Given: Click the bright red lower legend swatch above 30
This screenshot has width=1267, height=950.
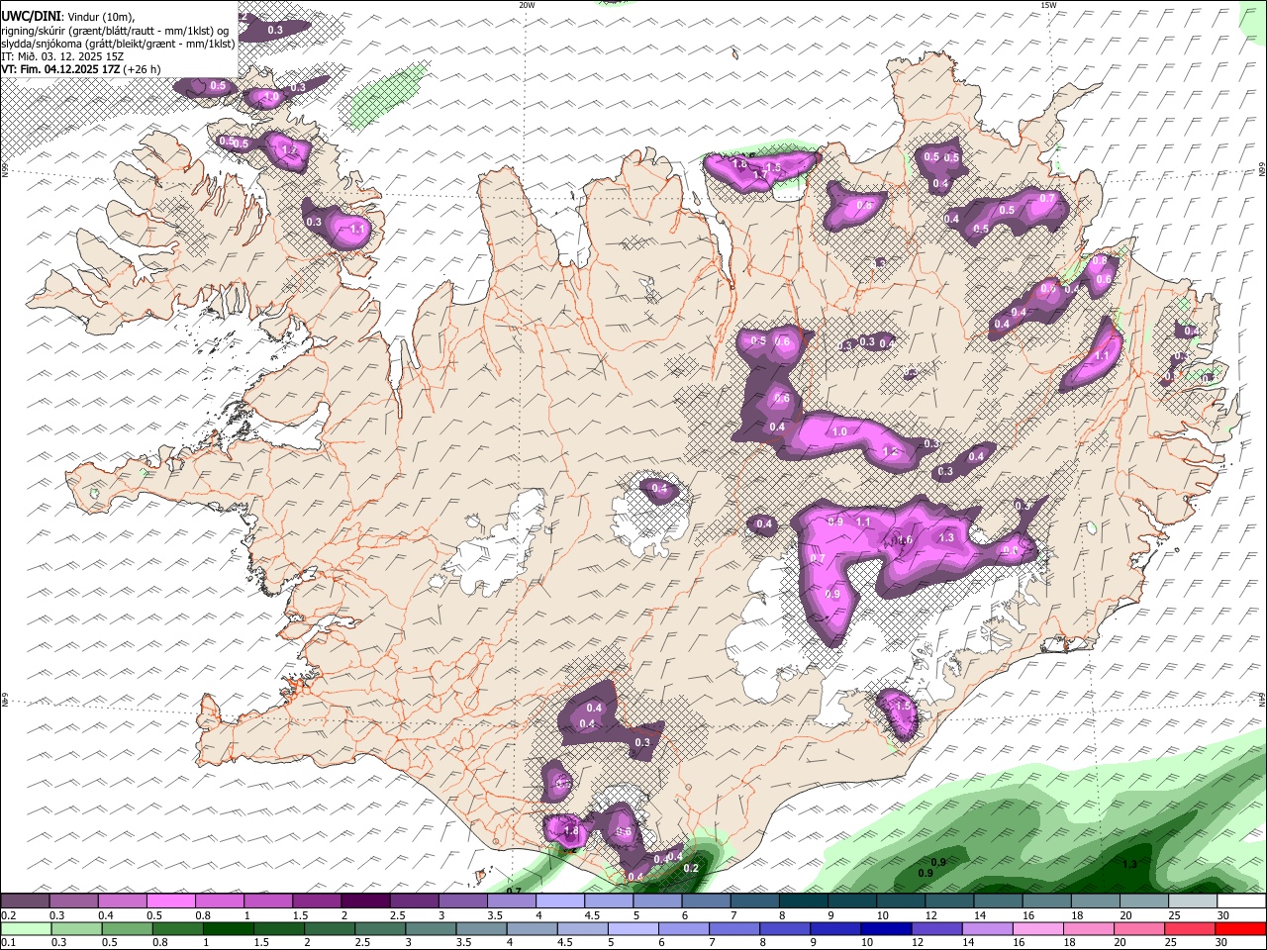Looking at the screenshot, I should tap(1241, 929).
